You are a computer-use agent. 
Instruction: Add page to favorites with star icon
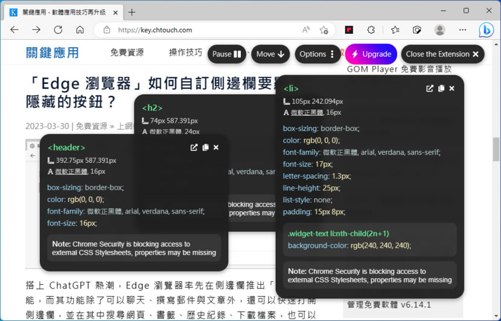tap(324, 30)
